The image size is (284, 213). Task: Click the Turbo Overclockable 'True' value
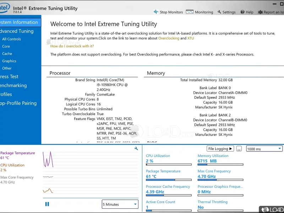pyautogui.click(x=100, y=114)
